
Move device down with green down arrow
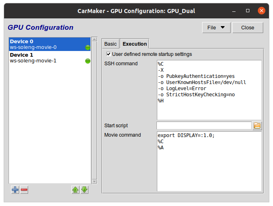pos(84,190)
